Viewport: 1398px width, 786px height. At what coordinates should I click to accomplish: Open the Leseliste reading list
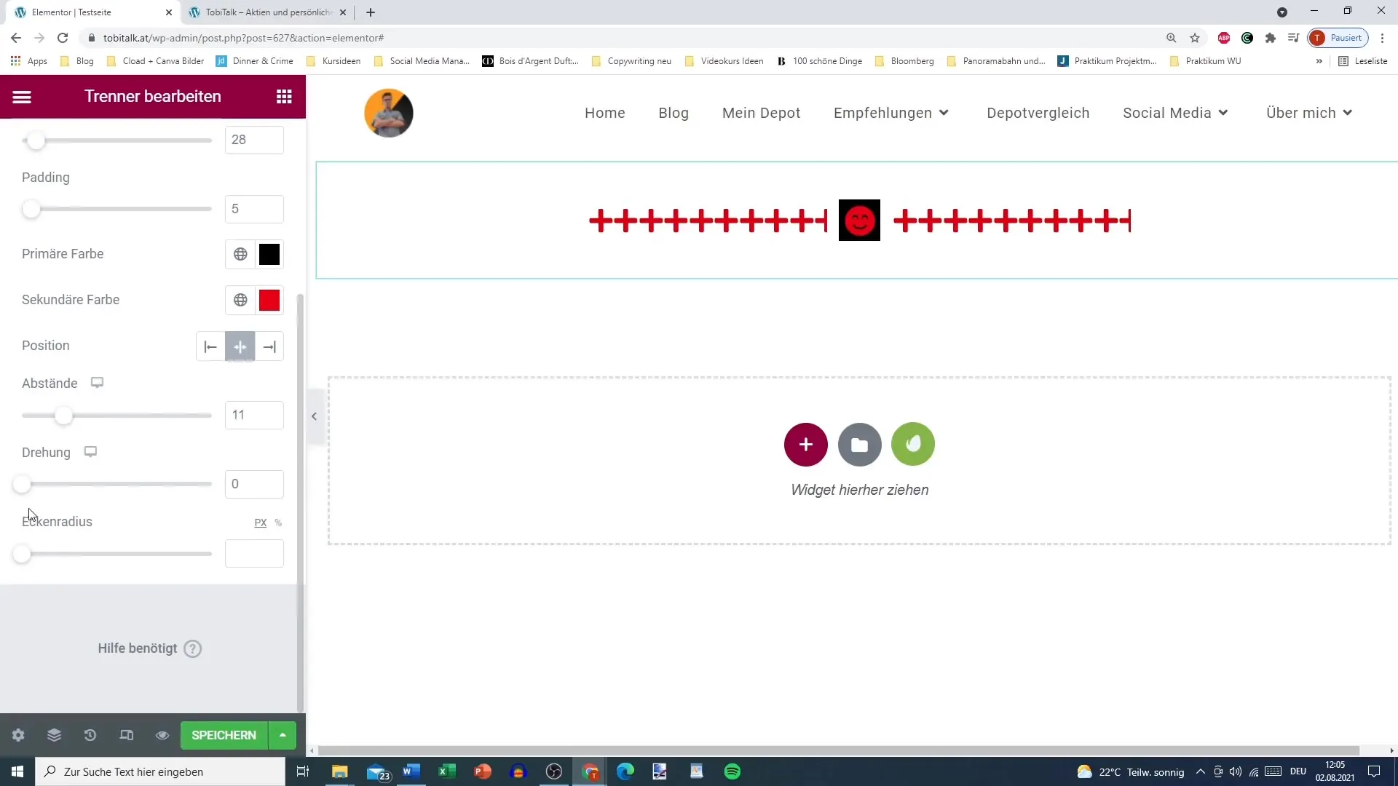tap(1363, 61)
